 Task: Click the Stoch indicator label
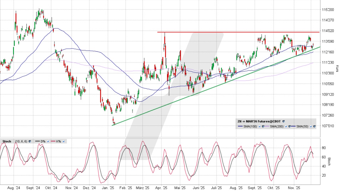(x=7, y=141)
